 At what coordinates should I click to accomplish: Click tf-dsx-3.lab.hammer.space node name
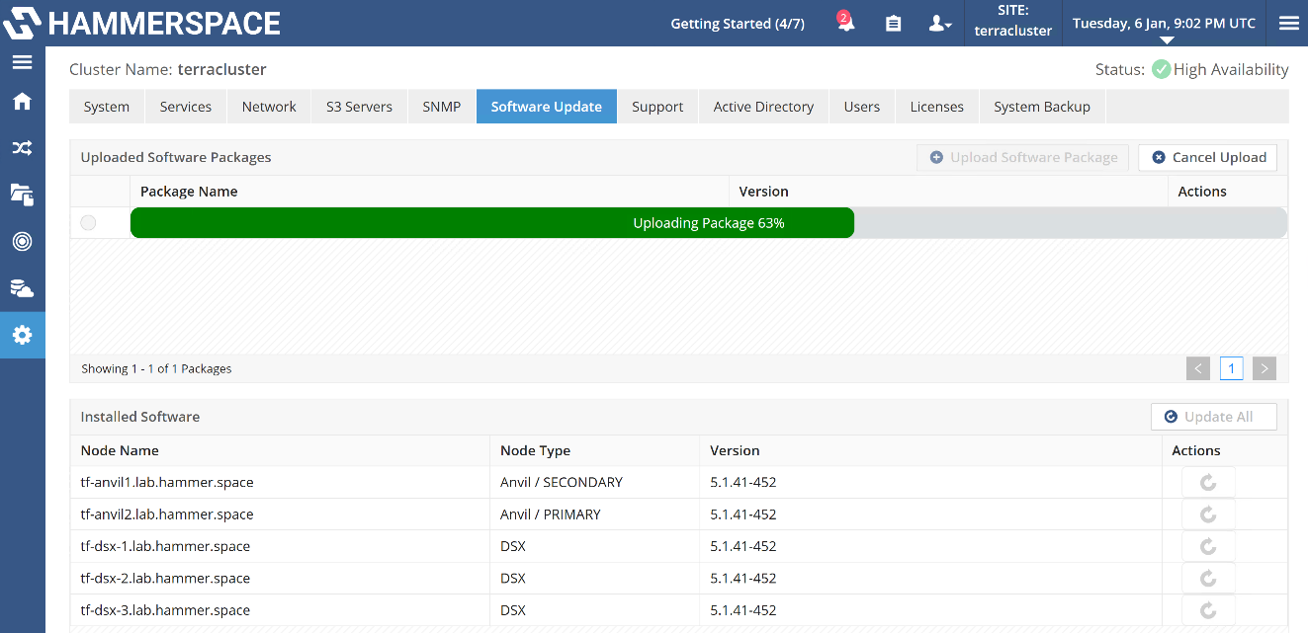tap(165, 610)
